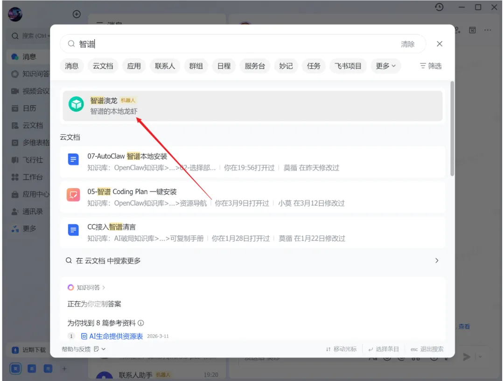Select the first highlighted bottom workspace icon
This screenshot has width=504, height=381.
(x=15, y=368)
